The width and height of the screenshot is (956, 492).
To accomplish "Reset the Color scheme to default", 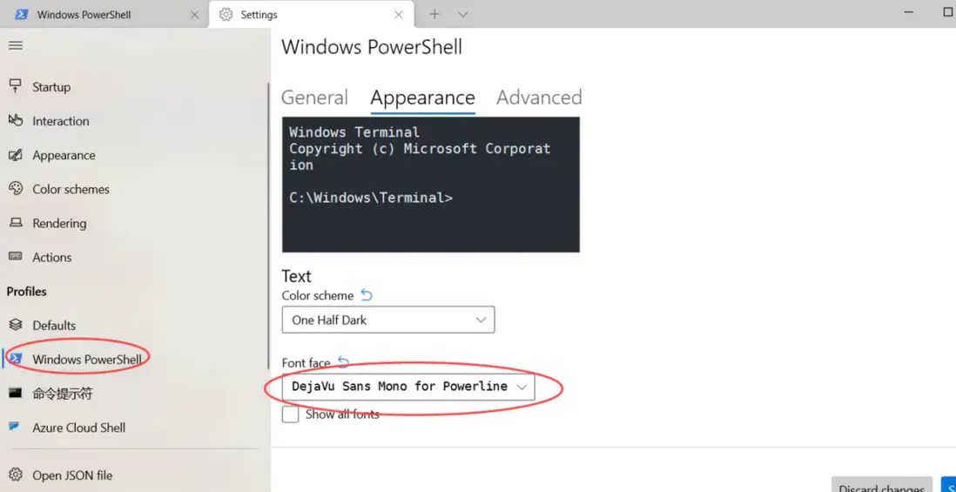I will click(x=367, y=295).
